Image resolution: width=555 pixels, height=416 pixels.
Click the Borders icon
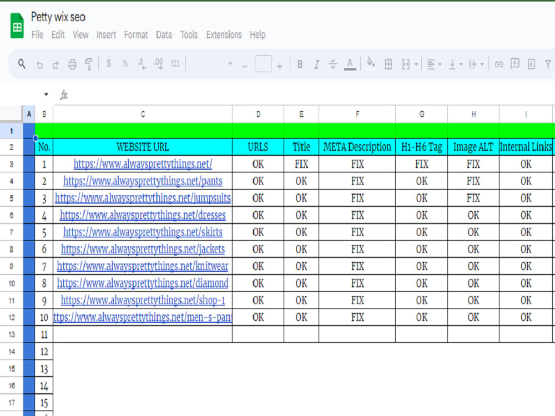point(389,64)
